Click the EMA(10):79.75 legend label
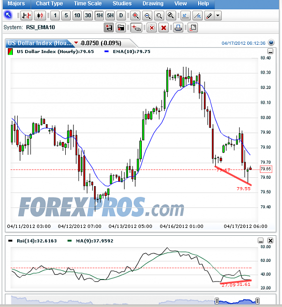Image resolution: width=282 pixels, height=307 pixels. tap(131, 52)
